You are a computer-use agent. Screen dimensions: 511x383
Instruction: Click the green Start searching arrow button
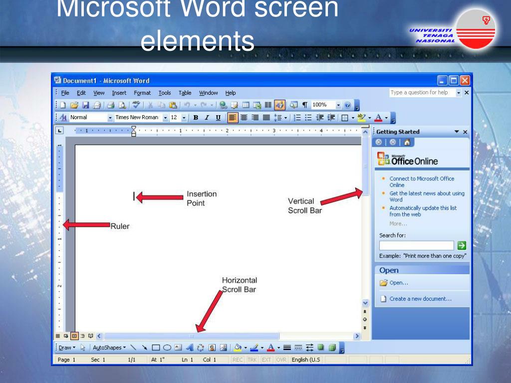tap(462, 245)
